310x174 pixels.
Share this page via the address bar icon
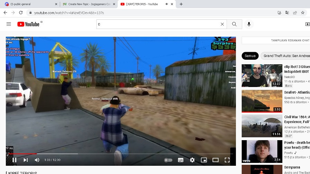pyautogui.click(x=295, y=13)
